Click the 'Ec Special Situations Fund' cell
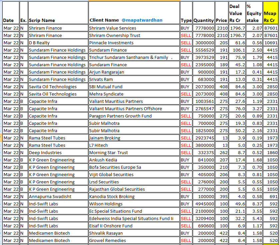 [x=134, y=211]
